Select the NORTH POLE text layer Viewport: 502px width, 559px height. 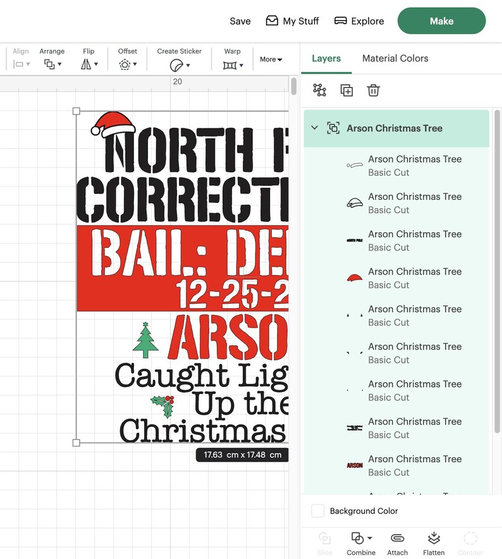[396, 241]
